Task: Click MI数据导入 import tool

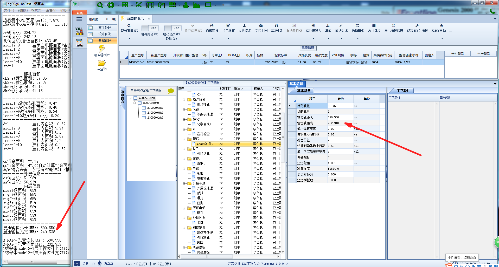Action: 313,28
